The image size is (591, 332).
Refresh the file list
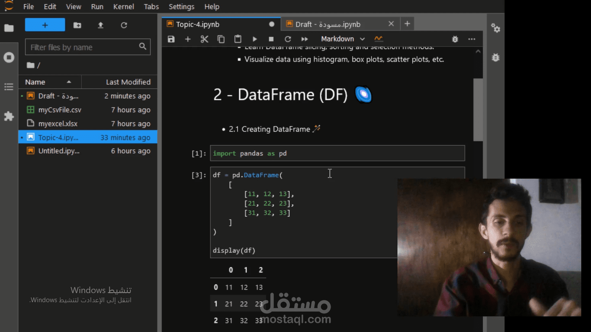click(124, 25)
